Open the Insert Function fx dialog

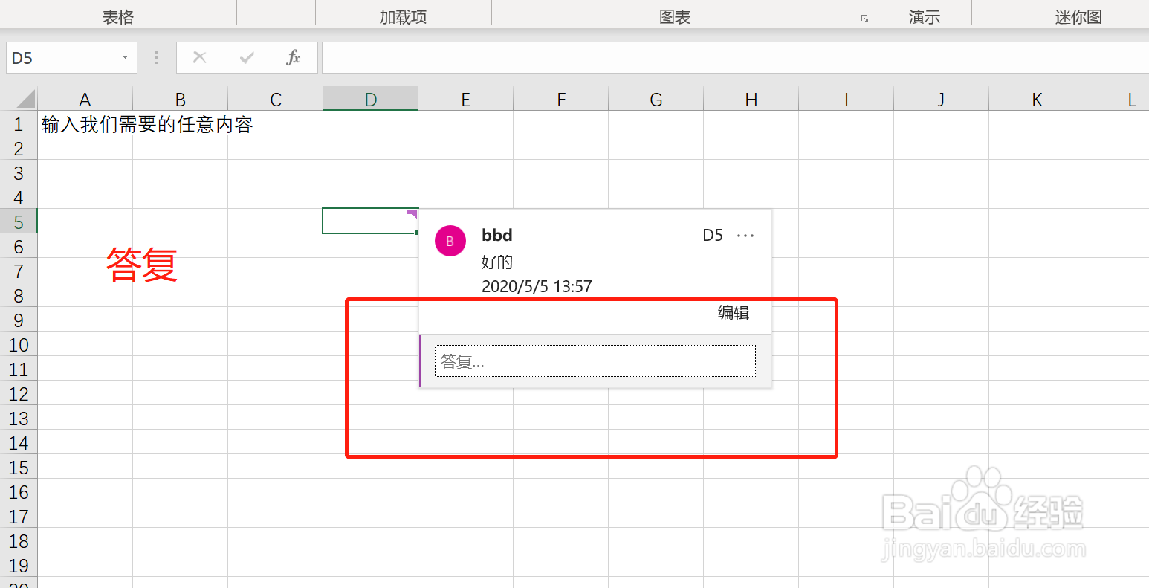[294, 58]
